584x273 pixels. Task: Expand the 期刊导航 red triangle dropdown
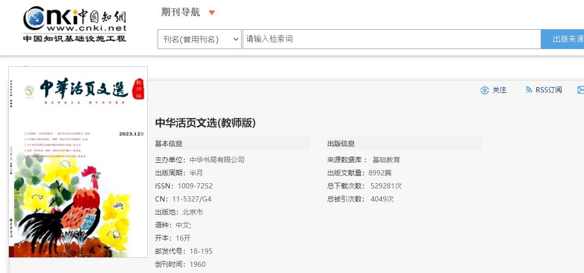pyautogui.click(x=212, y=13)
